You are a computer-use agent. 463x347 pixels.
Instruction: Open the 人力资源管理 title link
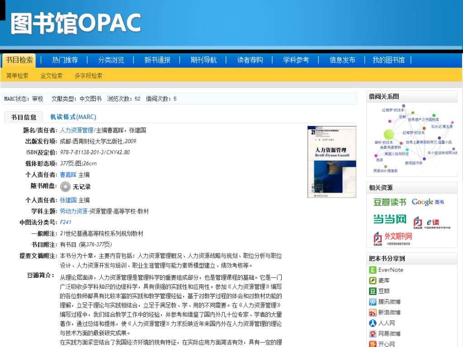tap(76, 130)
